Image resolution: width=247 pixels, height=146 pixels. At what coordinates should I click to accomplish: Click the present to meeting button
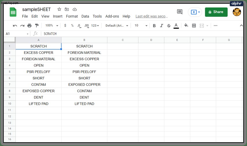(193, 12)
